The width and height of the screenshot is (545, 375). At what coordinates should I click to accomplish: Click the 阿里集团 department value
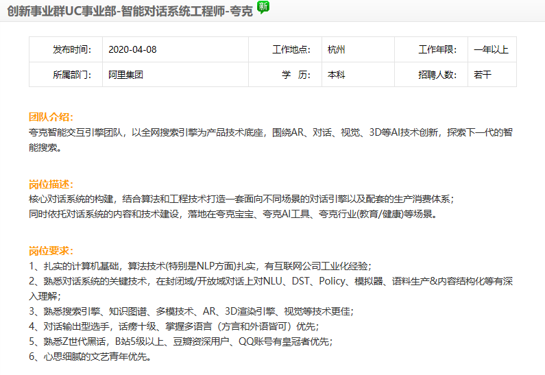coord(125,75)
